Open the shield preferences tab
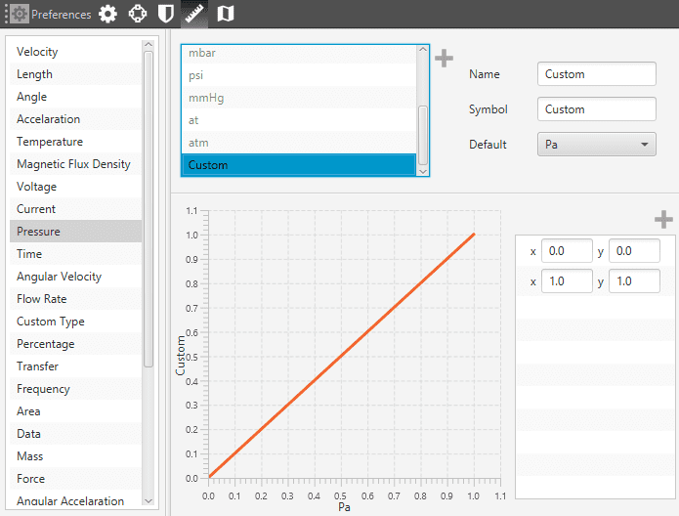 coord(165,14)
